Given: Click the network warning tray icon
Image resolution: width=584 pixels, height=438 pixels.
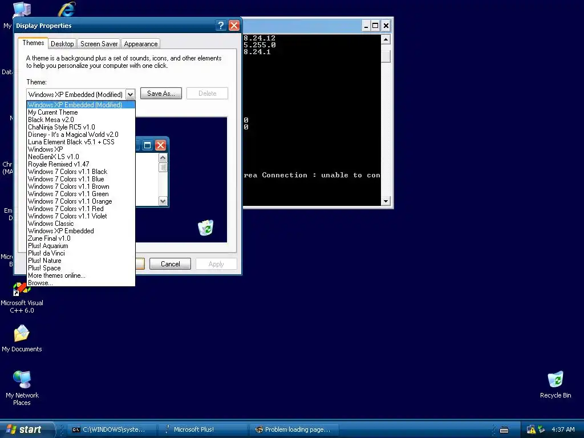Looking at the screenshot, I should [x=531, y=429].
